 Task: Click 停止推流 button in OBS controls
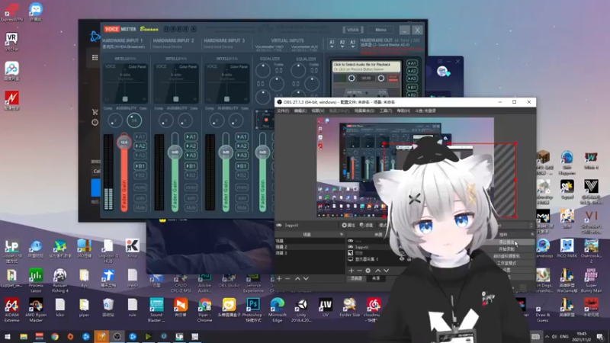tap(506, 242)
